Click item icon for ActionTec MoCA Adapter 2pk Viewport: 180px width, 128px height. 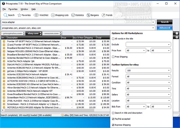coord(4,61)
